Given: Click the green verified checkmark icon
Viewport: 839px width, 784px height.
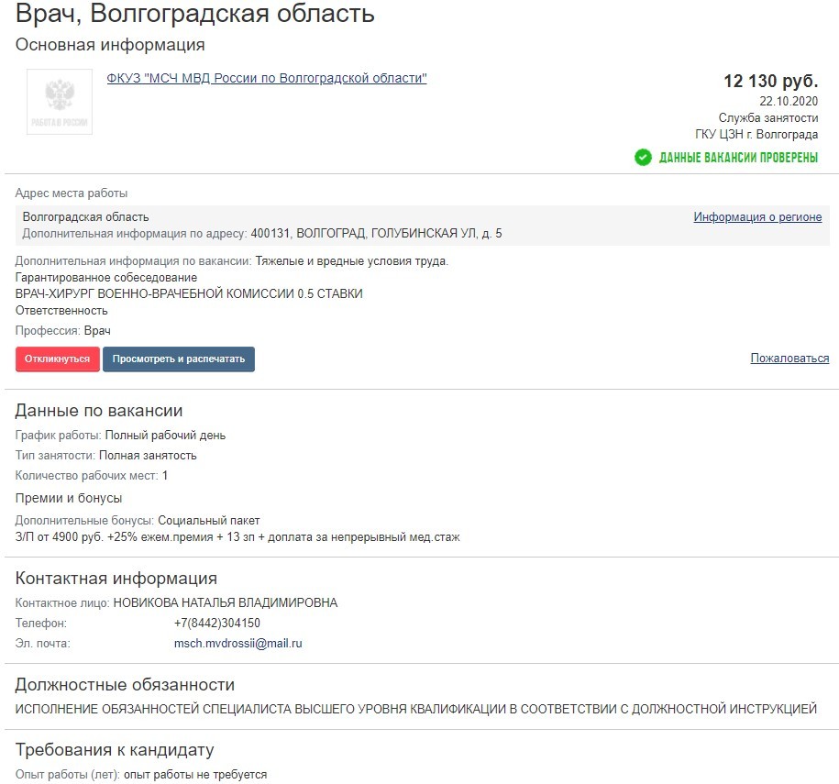Looking at the screenshot, I should pyautogui.click(x=642, y=157).
